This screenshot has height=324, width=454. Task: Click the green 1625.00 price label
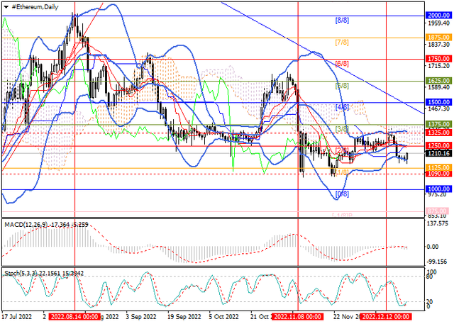[437, 81]
